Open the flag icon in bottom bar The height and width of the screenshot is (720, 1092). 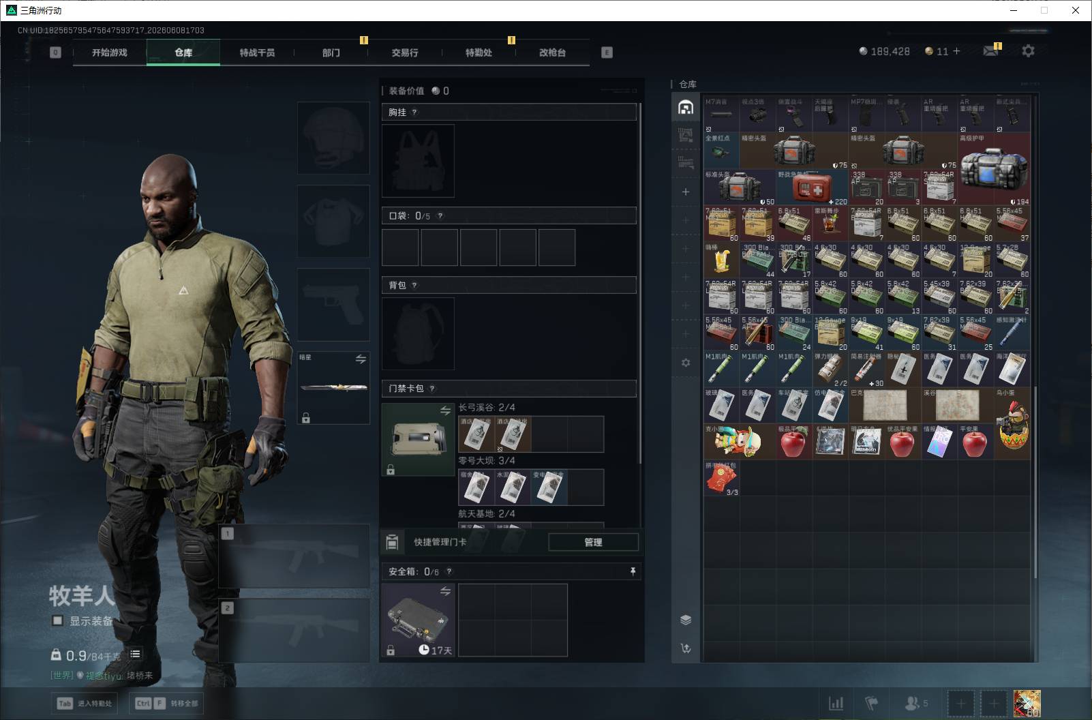[872, 703]
